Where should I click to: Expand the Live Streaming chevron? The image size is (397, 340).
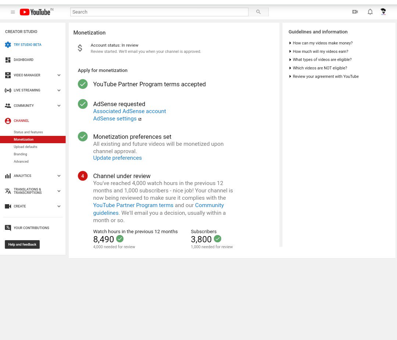(x=59, y=90)
